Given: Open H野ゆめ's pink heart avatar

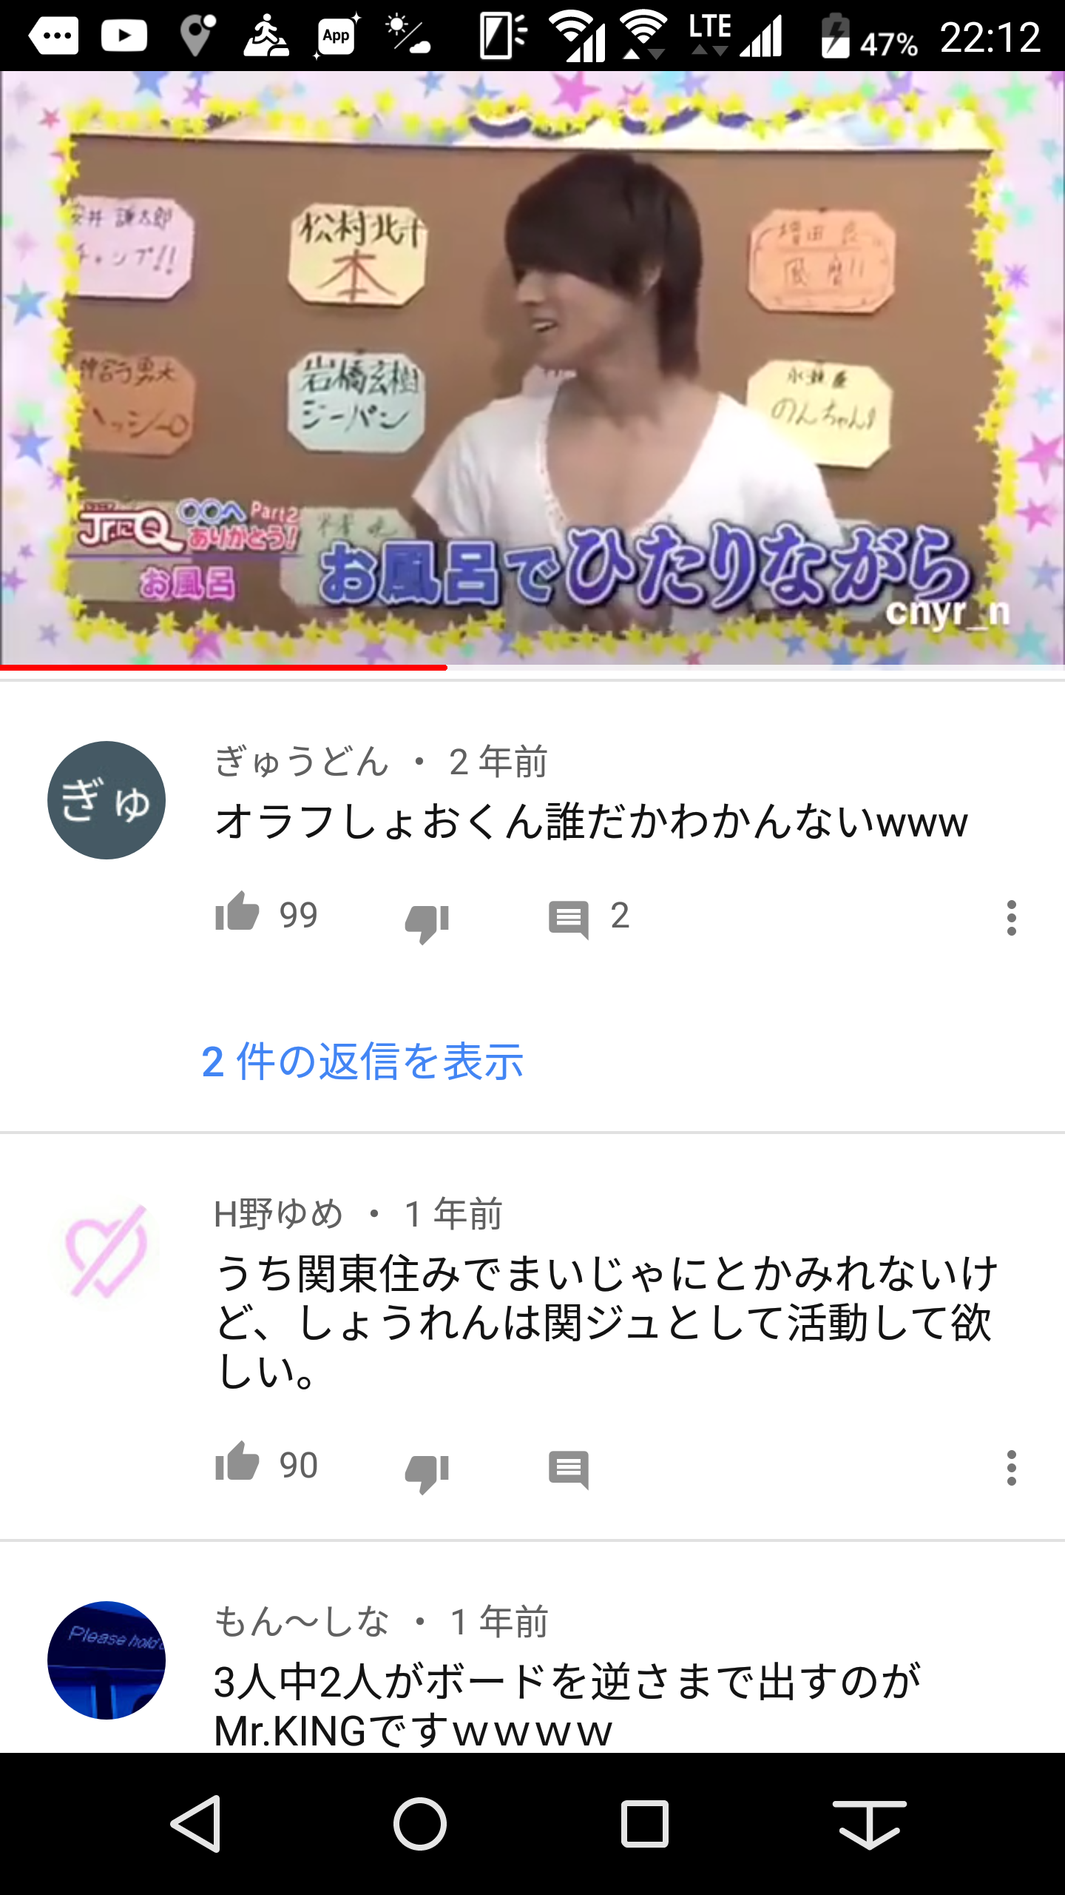Looking at the screenshot, I should 106,1251.
